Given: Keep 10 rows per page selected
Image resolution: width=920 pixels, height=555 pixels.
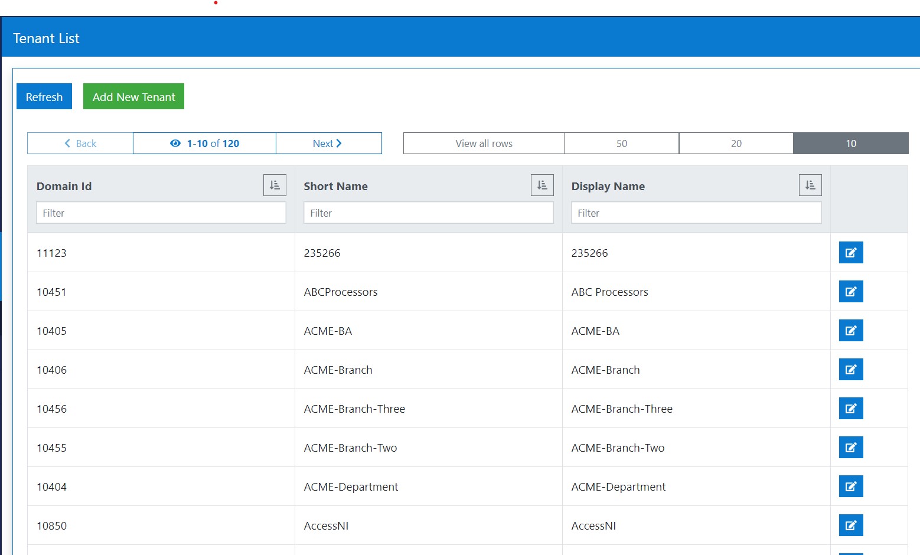Looking at the screenshot, I should tap(850, 143).
